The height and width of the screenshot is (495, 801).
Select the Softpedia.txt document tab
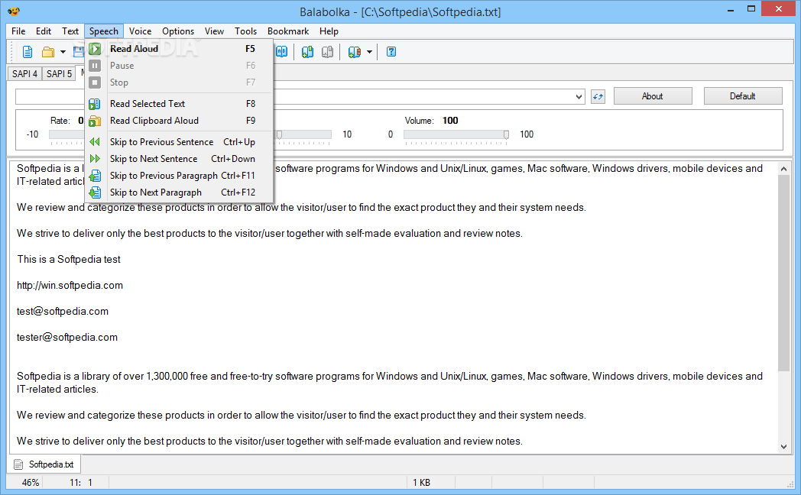click(44, 464)
